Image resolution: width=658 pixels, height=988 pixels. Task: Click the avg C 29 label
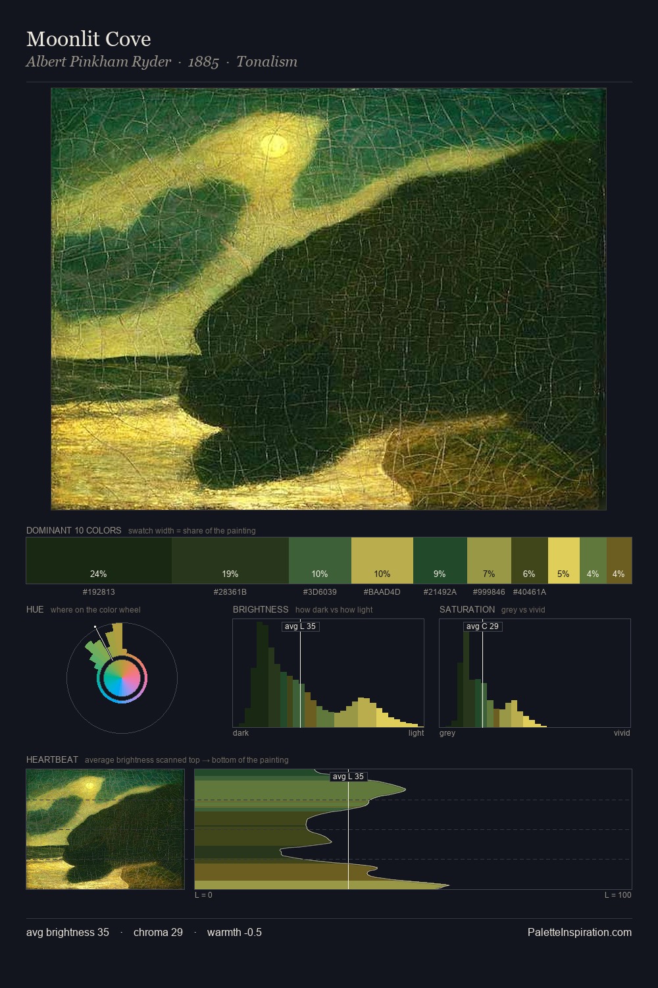point(483,626)
